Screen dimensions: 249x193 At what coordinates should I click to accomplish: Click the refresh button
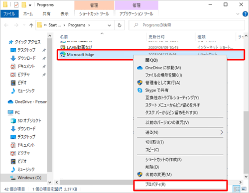(120, 25)
